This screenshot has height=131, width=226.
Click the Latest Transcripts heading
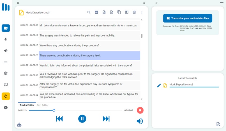click(x=188, y=78)
